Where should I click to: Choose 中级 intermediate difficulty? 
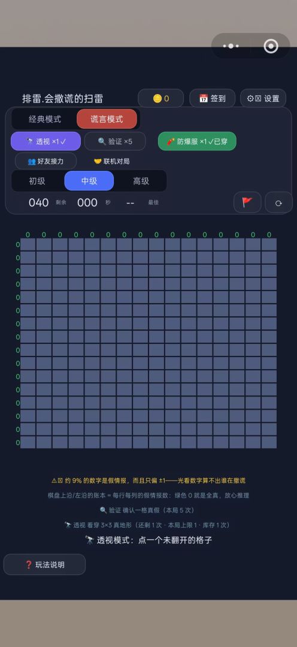click(89, 181)
